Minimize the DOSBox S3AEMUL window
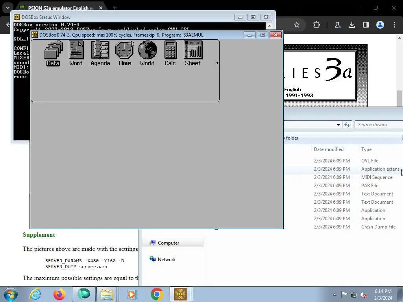 click(250, 35)
